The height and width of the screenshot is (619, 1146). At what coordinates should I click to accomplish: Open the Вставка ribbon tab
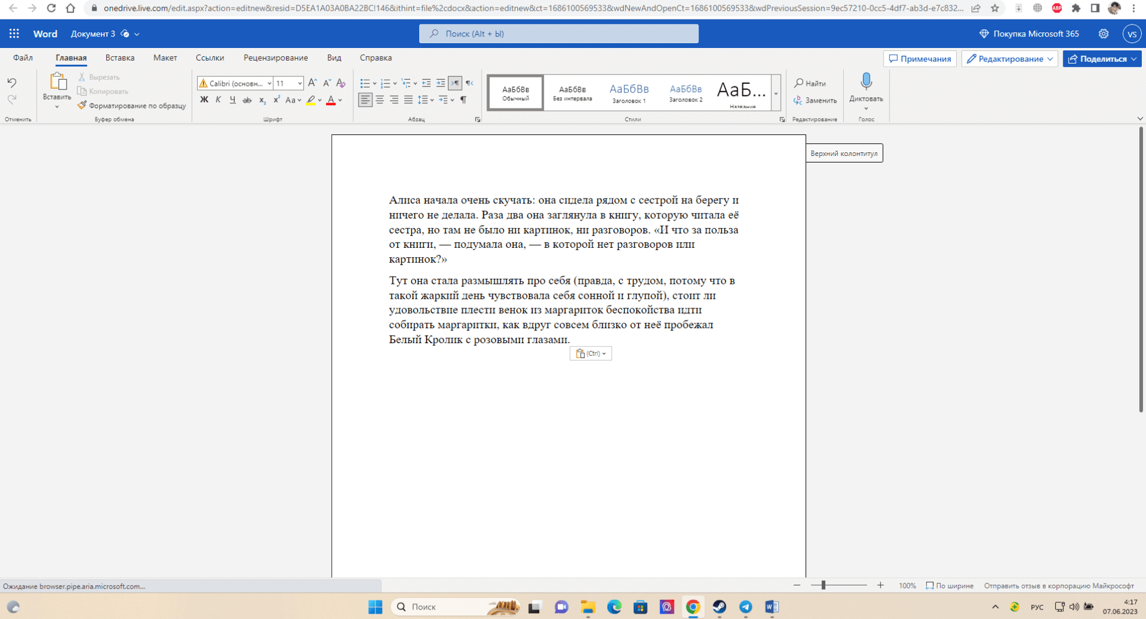point(120,58)
